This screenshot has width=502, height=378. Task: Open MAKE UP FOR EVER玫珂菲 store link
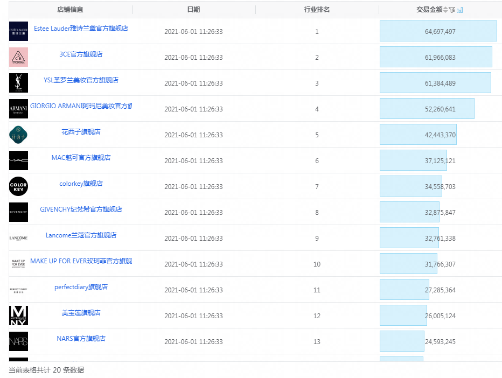tap(81, 261)
